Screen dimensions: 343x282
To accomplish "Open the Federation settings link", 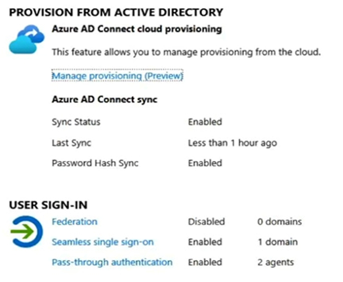I will pyautogui.click(x=74, y=222).
